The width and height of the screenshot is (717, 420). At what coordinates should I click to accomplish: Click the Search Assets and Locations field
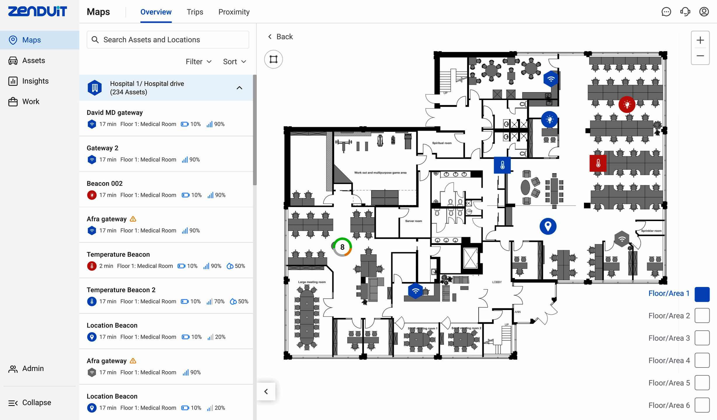point(168,40)
